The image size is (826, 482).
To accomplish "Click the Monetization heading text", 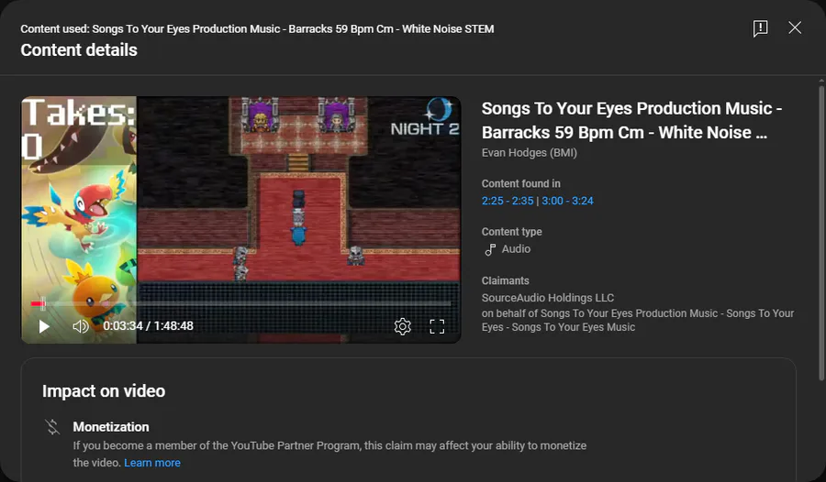I will click(x=111, y=427).
